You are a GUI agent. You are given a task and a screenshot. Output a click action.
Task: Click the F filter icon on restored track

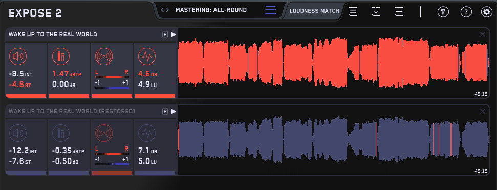165,111
